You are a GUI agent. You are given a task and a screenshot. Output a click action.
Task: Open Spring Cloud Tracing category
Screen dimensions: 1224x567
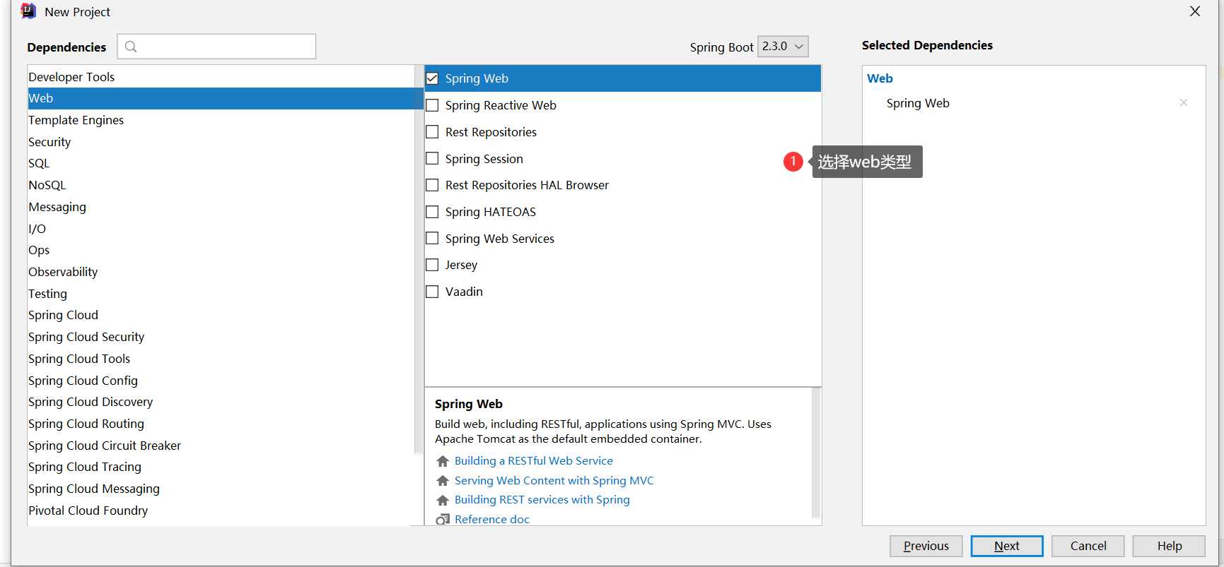click(x=221, y=467)
